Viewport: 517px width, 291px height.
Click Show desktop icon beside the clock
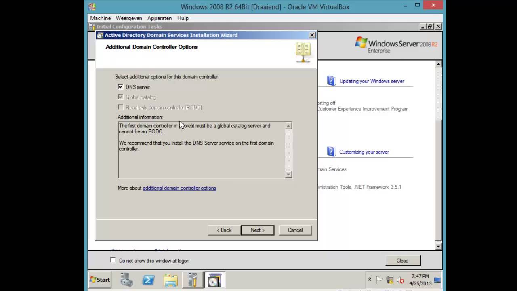click(437, 280)
